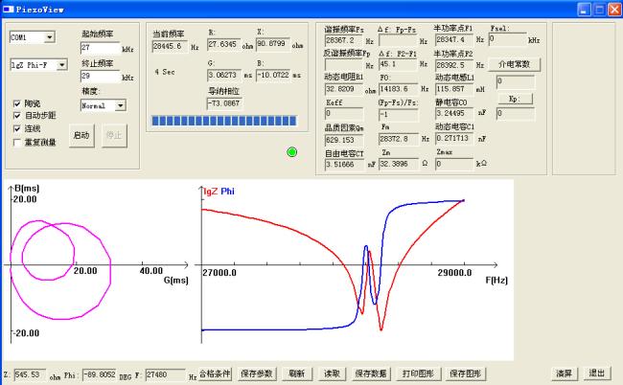Screen dimensions: 623x385
Task: Disable the 连线 checkbox
Action: click(18, 128)
